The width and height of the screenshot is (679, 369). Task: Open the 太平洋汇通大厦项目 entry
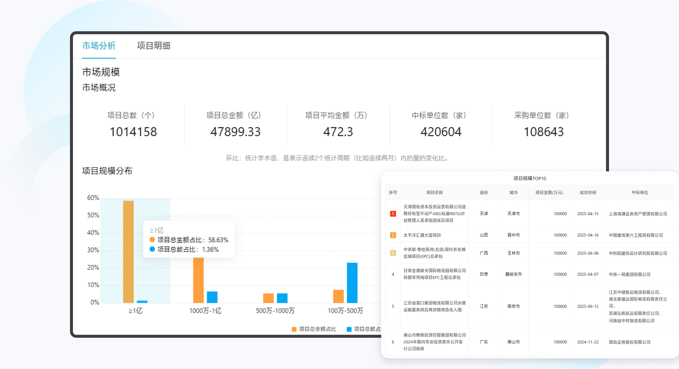click(x=422, y=235)
